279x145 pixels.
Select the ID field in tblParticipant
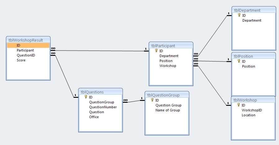161,51
